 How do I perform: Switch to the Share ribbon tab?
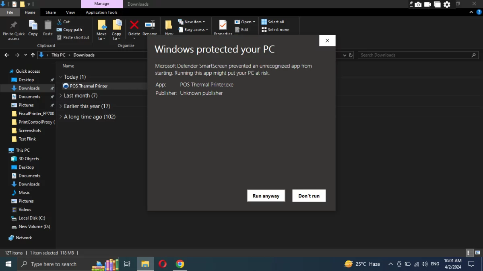pos(51,12)
